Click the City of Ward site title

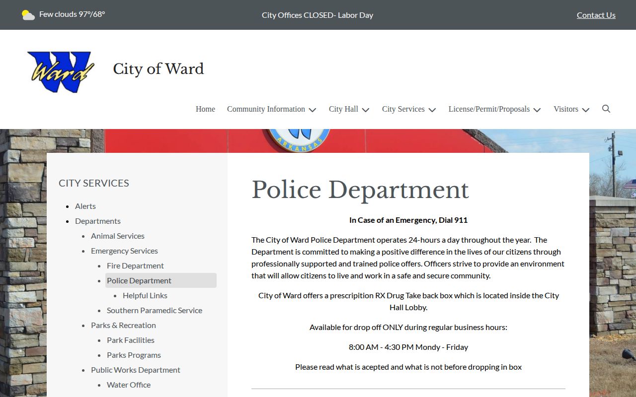click(x=159, y=69)
